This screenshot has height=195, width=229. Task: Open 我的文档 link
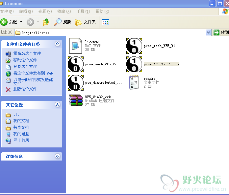[x=21, y=121]
